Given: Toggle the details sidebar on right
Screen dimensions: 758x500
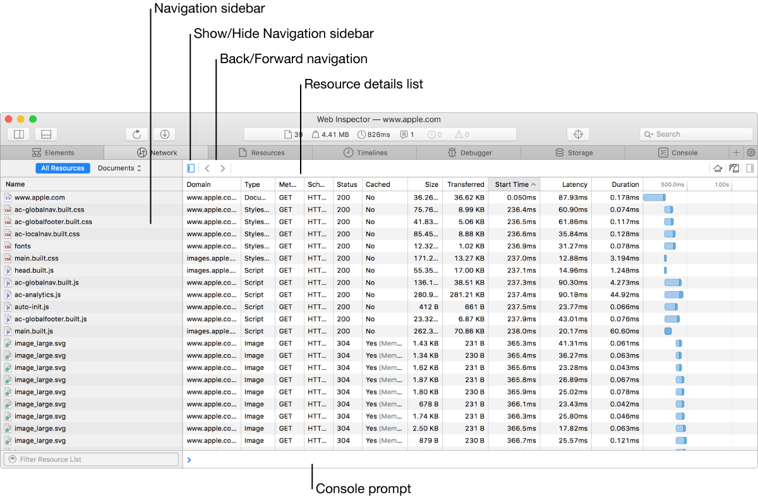Looking at the screenshot, I should tap(750, 169).
